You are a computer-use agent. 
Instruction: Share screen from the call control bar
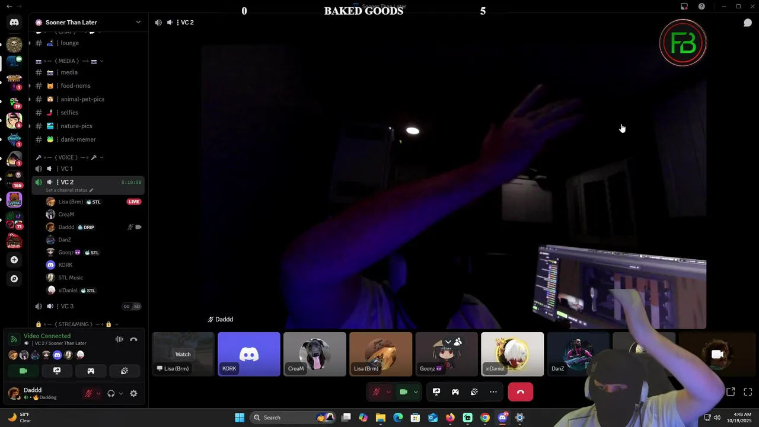436,392
